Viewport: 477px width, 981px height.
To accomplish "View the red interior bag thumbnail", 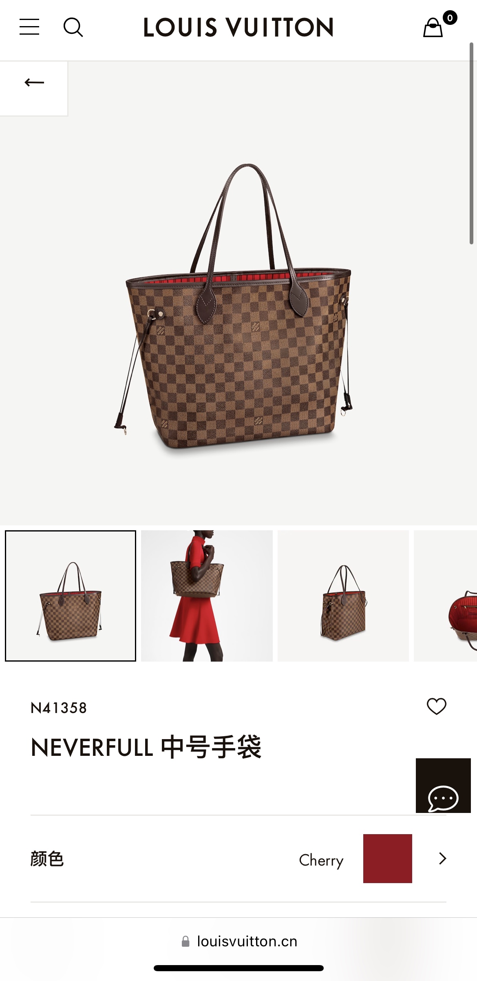I will pyautogui.click(x=446, y=596).
